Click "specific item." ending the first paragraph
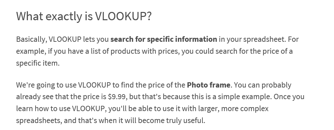334x130 pixels. 38,63
